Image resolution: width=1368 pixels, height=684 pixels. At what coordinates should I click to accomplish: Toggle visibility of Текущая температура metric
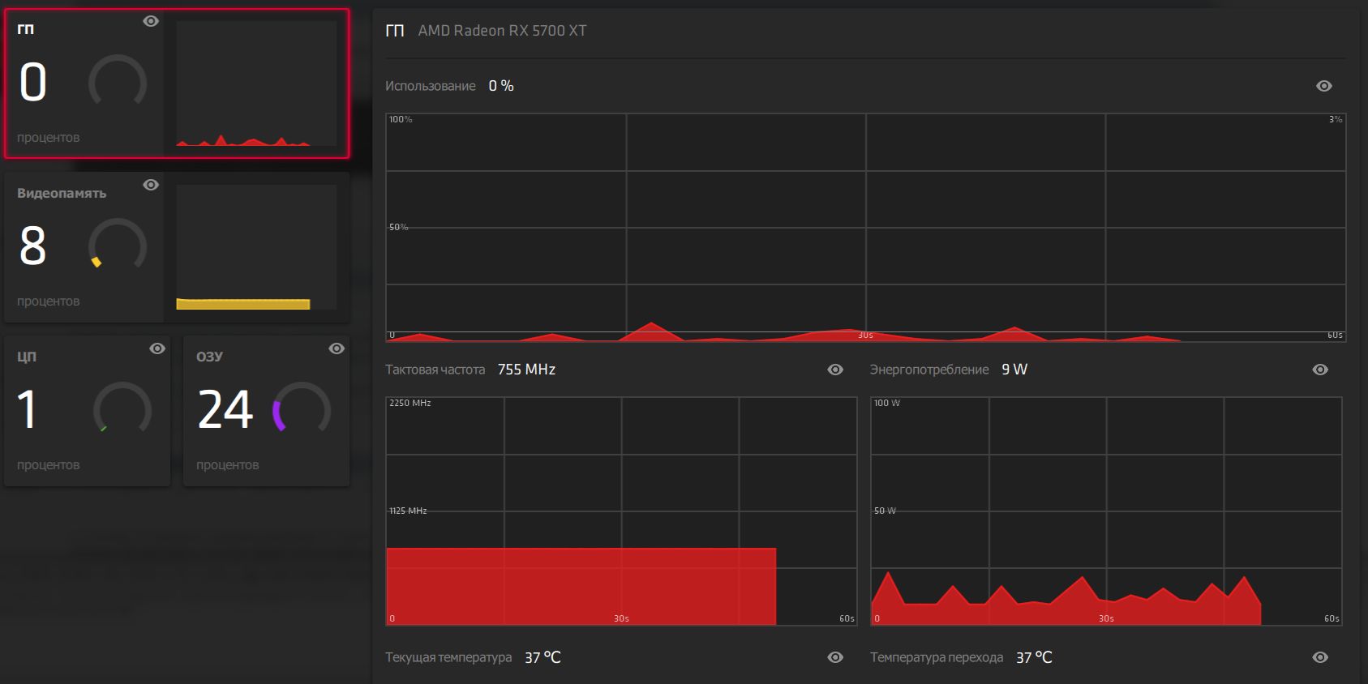click(x=835, y=657)
